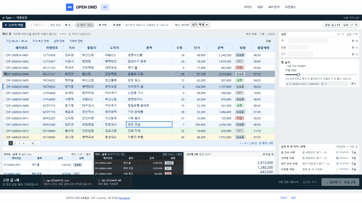Image resolution: width=362 pixels, height=203 pixels.
Task: Go to the next page arrow
Action: point(38,143)
